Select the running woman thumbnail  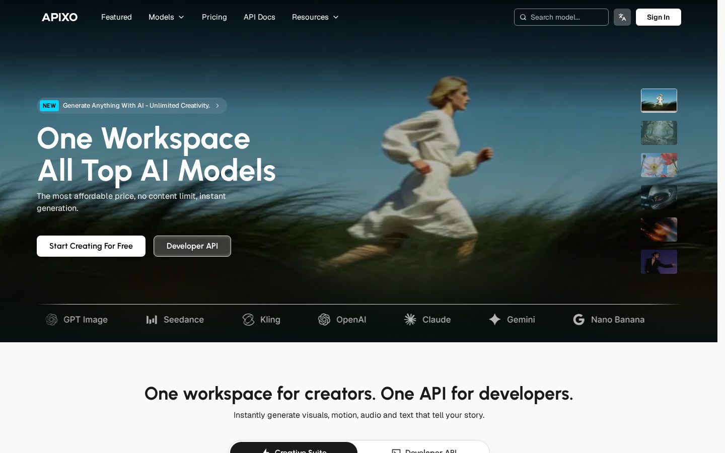(659, 101)
